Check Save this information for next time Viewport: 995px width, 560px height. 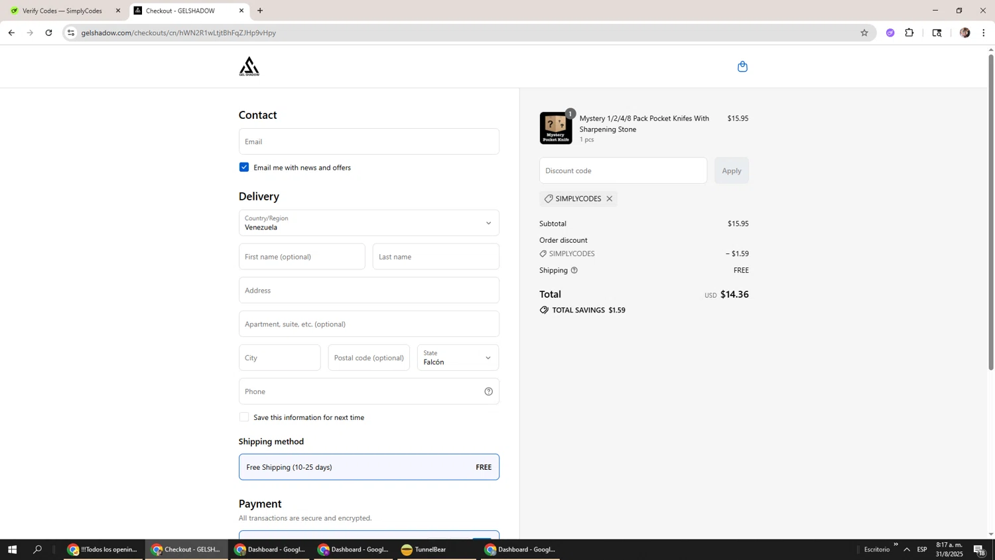(244, 417)
